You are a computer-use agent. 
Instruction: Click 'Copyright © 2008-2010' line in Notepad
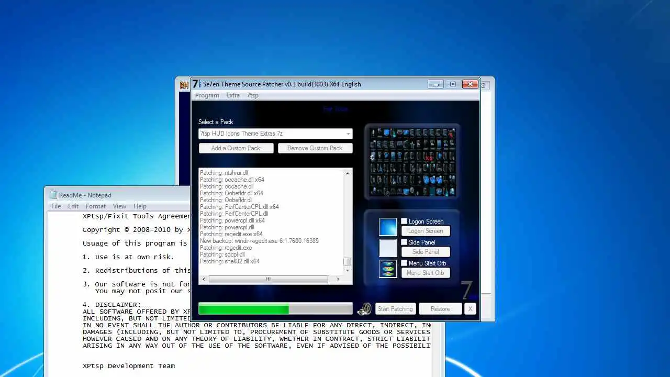[136, 229]
